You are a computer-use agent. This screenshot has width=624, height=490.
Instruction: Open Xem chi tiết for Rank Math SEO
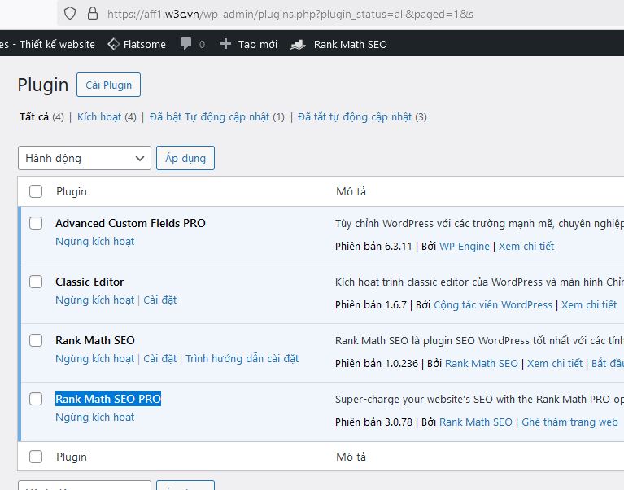click(555, 363)
